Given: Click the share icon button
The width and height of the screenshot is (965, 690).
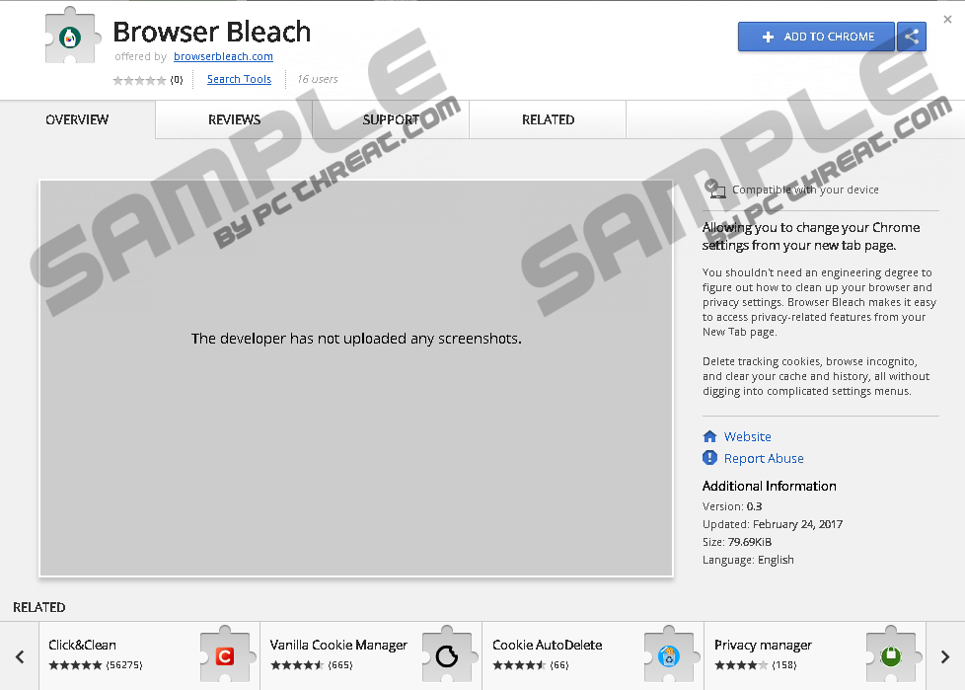Looking at the screenshot, I should coord(912,37).
